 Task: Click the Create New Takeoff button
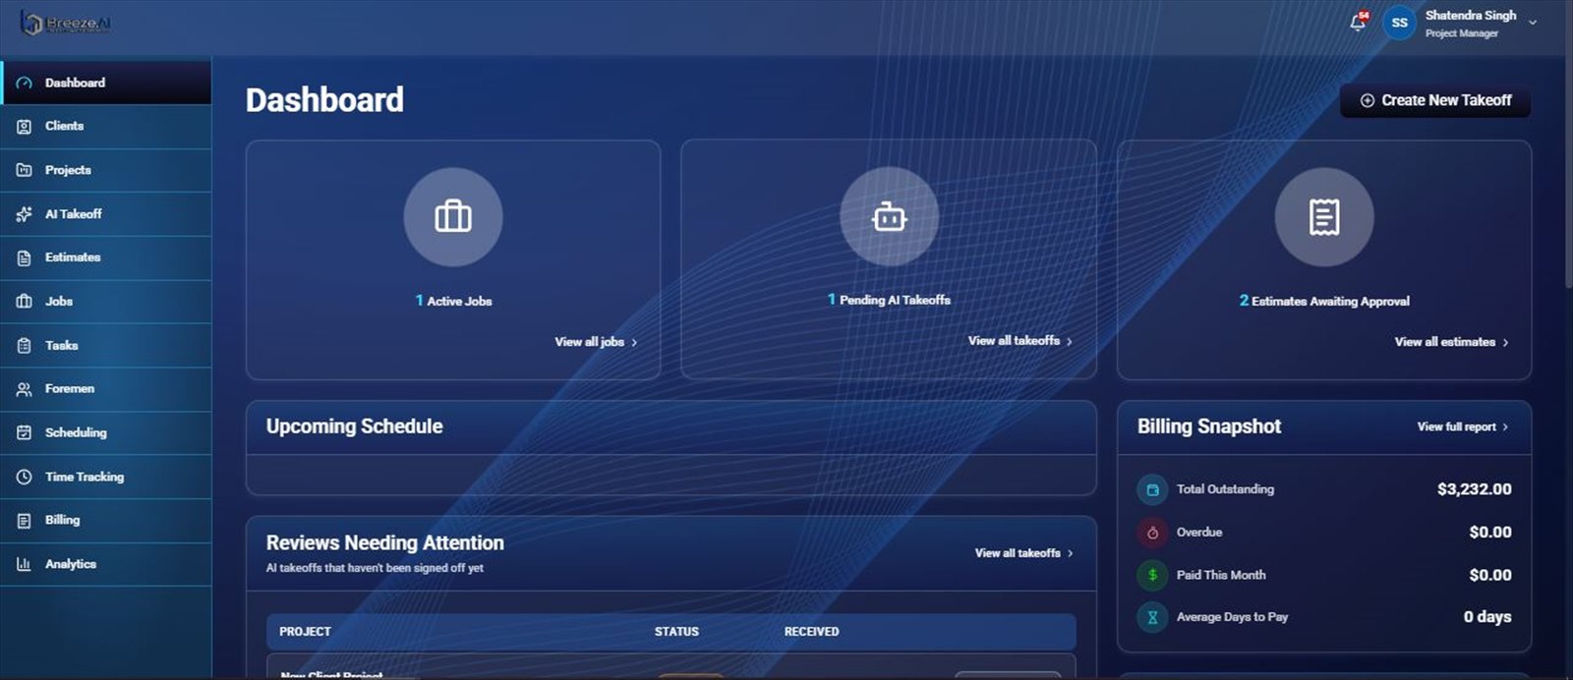click(1435, 100)
